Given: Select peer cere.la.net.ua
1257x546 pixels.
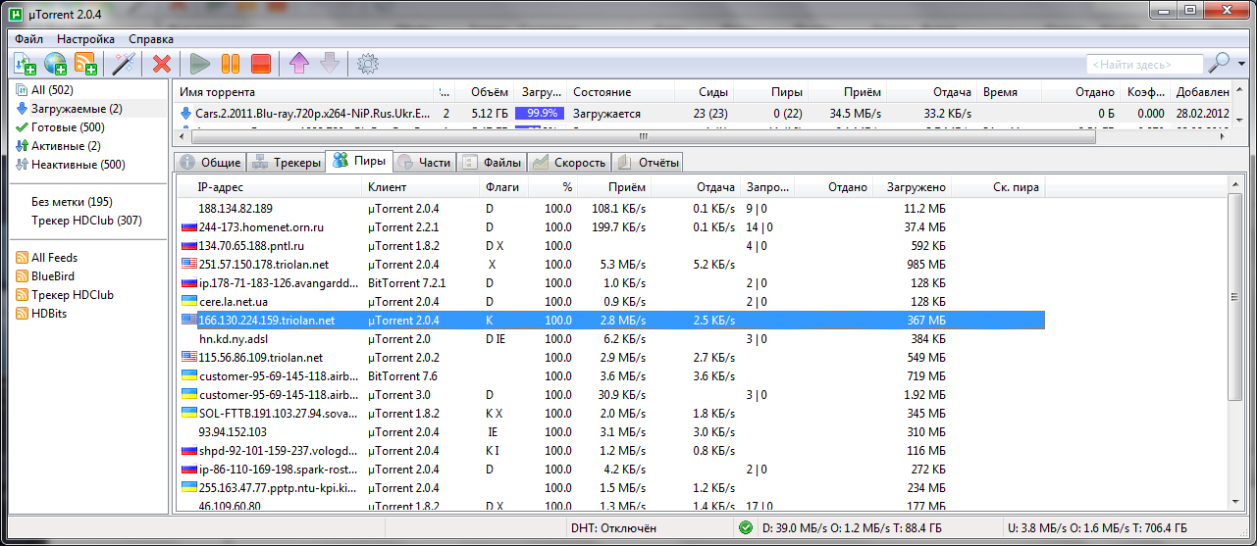Looking at the screenshot, I should point(610,301).
